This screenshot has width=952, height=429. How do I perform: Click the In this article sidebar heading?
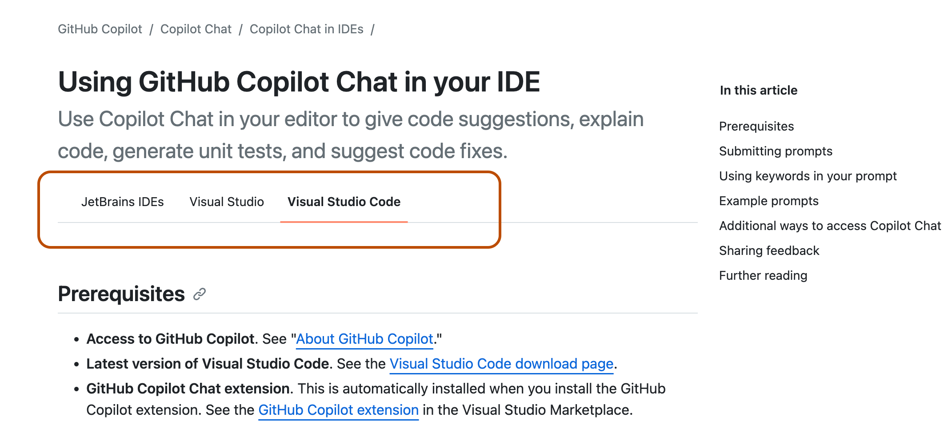[758, 91]
